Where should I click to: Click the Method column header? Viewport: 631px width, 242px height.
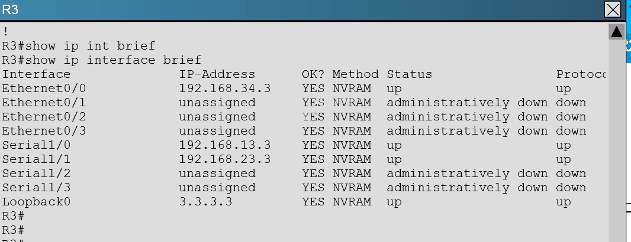(x=355, y=74)
